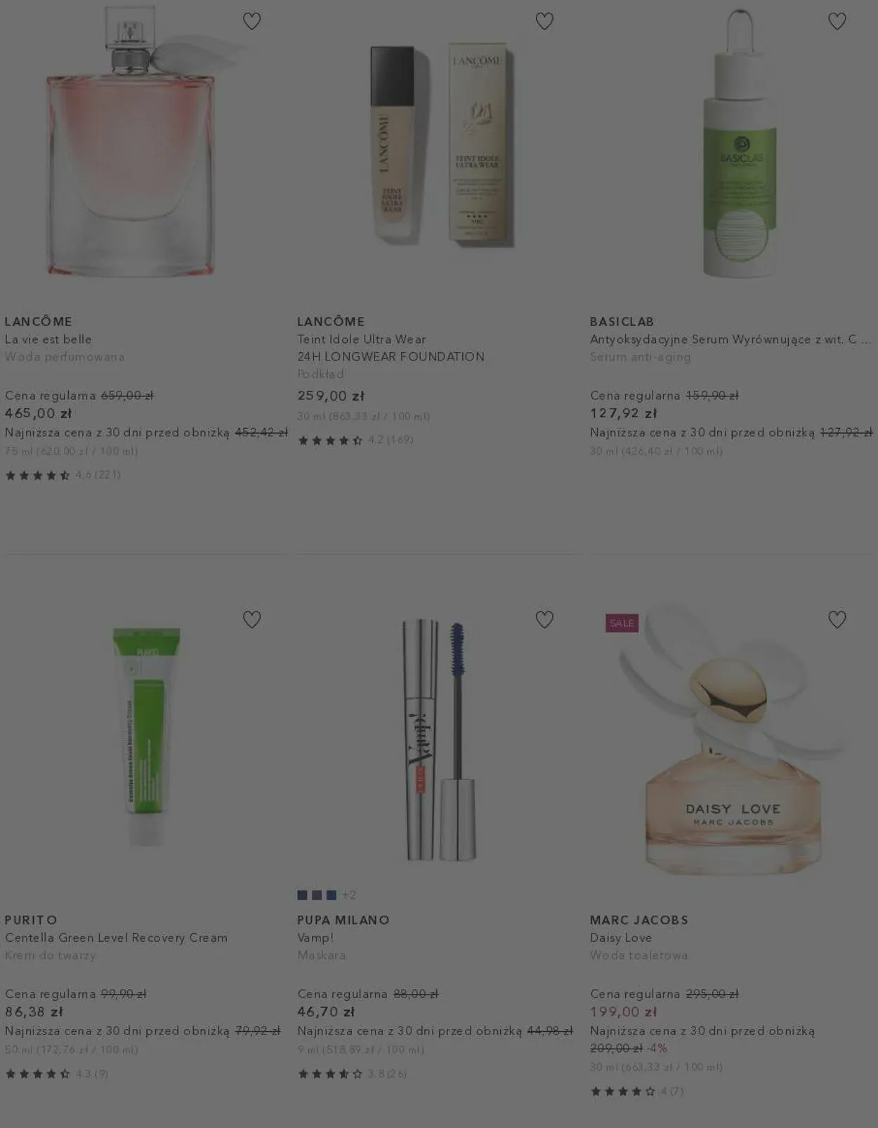878x1128 pixels.
Task: Add Pupa Milano Vamp! mascara to favorites
Action: (544, 619)
